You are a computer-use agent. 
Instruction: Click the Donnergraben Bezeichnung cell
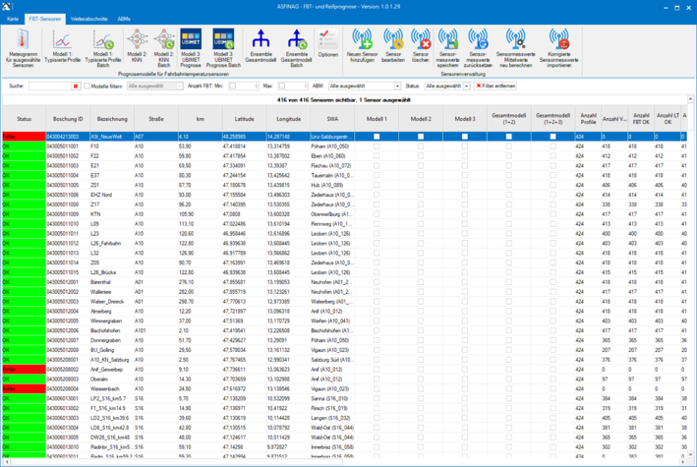(x=112, y=340)
